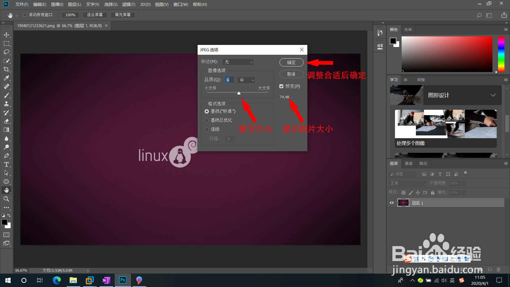Click the hue spectrum strip in Color panel
510x287 pixels.
[x=501, y=54]
